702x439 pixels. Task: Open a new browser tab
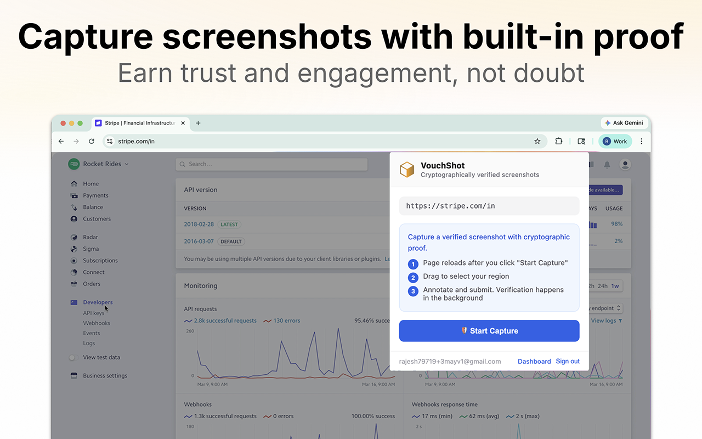pyautogui.click(x=198, y=123)
